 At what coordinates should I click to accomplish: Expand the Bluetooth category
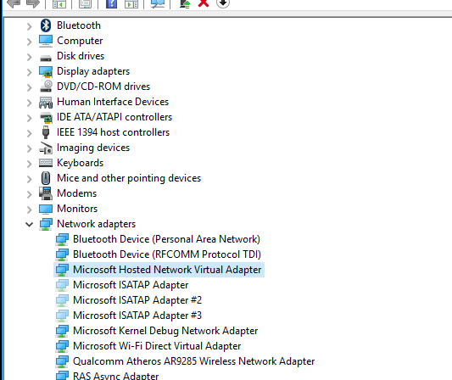click(29, 27)
